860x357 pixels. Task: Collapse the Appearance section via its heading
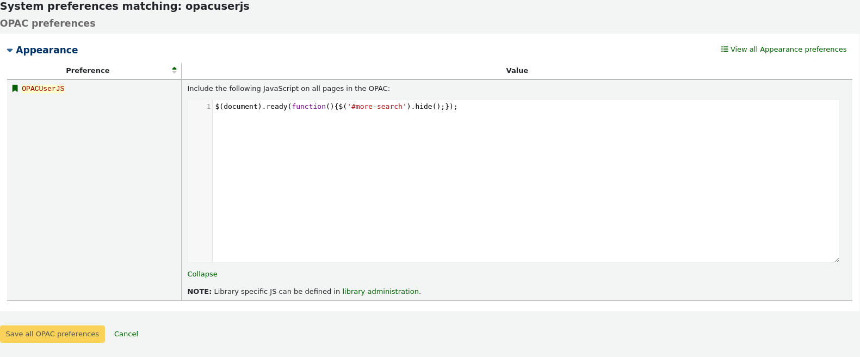(x=47, y=50)
